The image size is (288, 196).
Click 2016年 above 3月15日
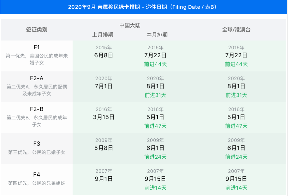click(103, 109)
